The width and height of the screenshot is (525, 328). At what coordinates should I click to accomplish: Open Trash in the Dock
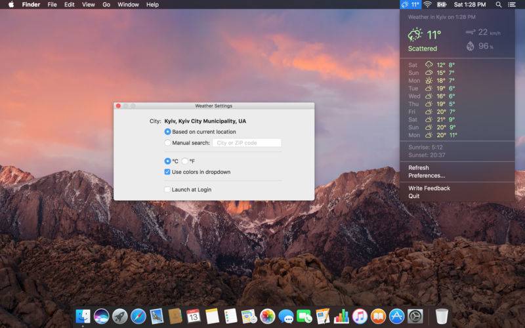tap(442, 316)
